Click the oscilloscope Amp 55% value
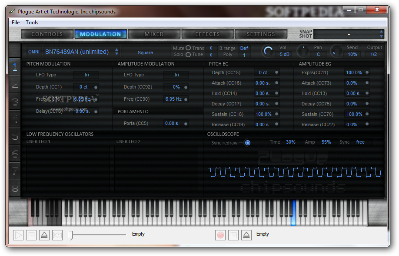The image size is (399, 256). (x=326, y=142)
